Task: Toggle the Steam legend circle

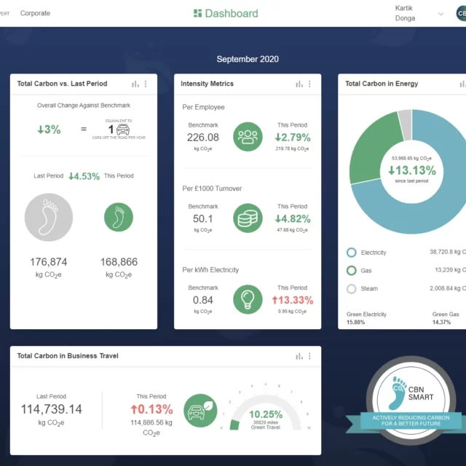Action: 352,288
